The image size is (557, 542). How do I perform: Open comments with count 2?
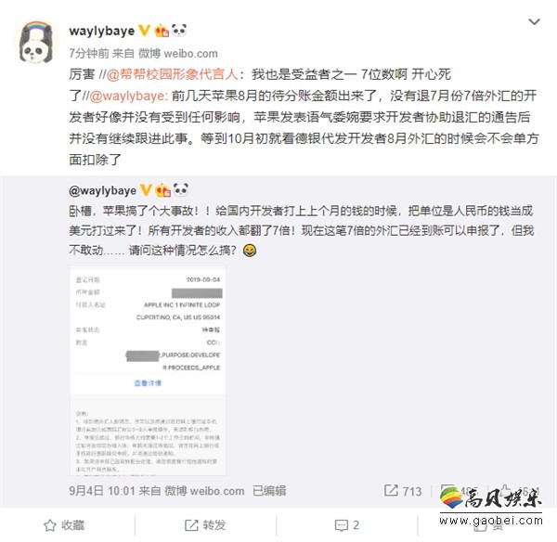346,525
